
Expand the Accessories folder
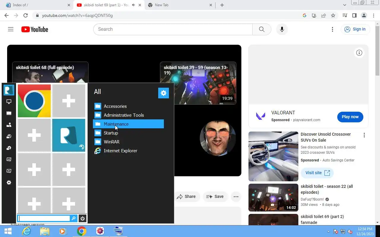[x=128, y=106]
